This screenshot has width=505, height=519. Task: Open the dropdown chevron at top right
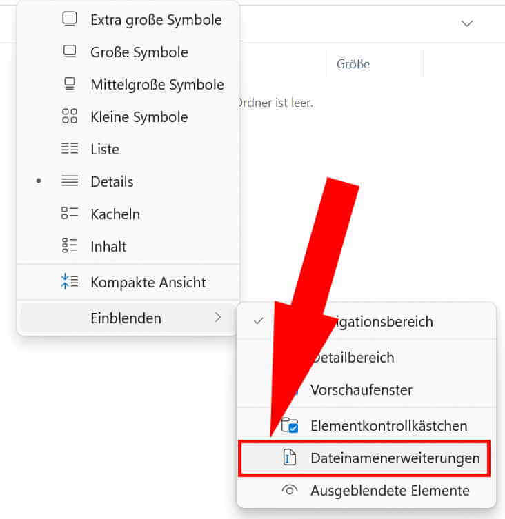tap(467, 23)
